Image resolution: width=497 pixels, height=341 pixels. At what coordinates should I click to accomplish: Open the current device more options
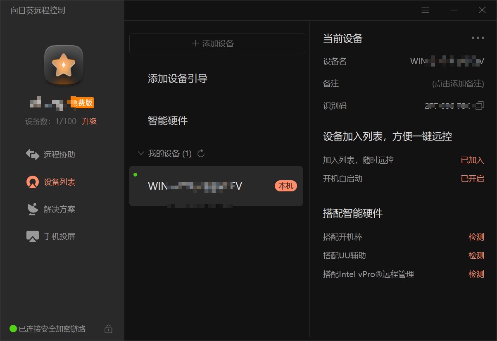click(x=478, y=38)
